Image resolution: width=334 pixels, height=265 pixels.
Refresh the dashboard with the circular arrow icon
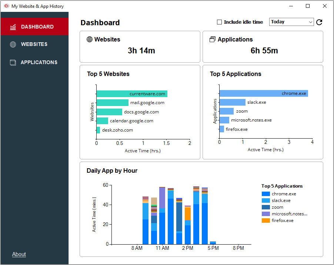point(319,22)
